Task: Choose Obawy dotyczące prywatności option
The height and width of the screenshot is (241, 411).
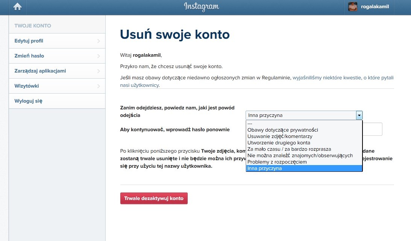Action: (304, 130)
